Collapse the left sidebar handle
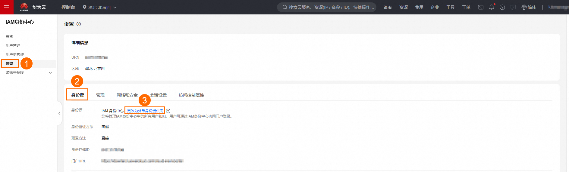This screenshot has height=172, width=569. pos(59,113)
